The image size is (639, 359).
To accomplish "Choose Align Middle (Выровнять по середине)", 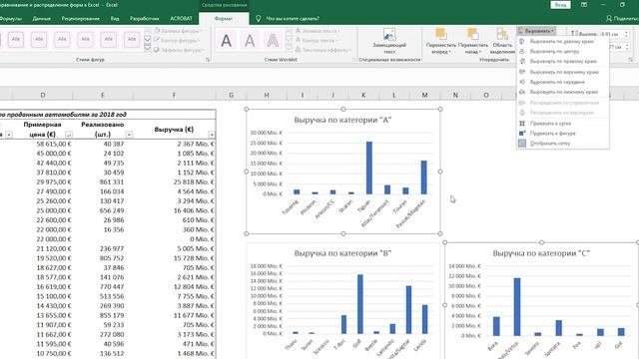I will 562,82.
